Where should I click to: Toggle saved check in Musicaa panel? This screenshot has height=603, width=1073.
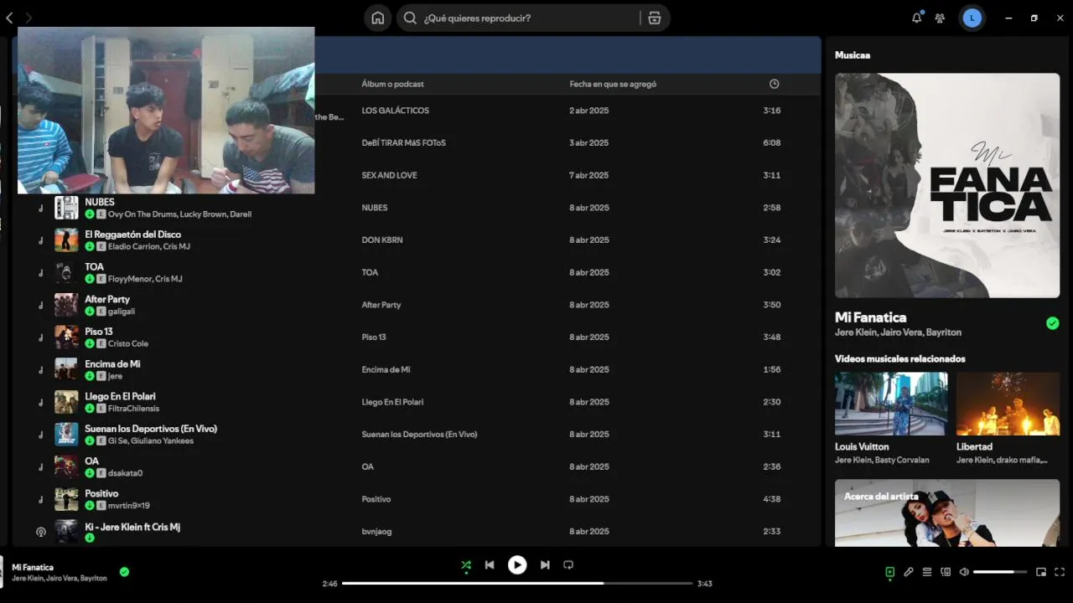point(1053,323)
